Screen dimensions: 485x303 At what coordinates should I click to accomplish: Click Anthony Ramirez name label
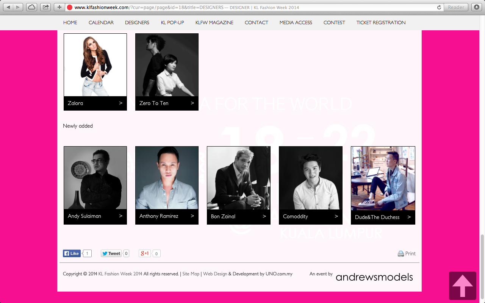coord(159,216)
